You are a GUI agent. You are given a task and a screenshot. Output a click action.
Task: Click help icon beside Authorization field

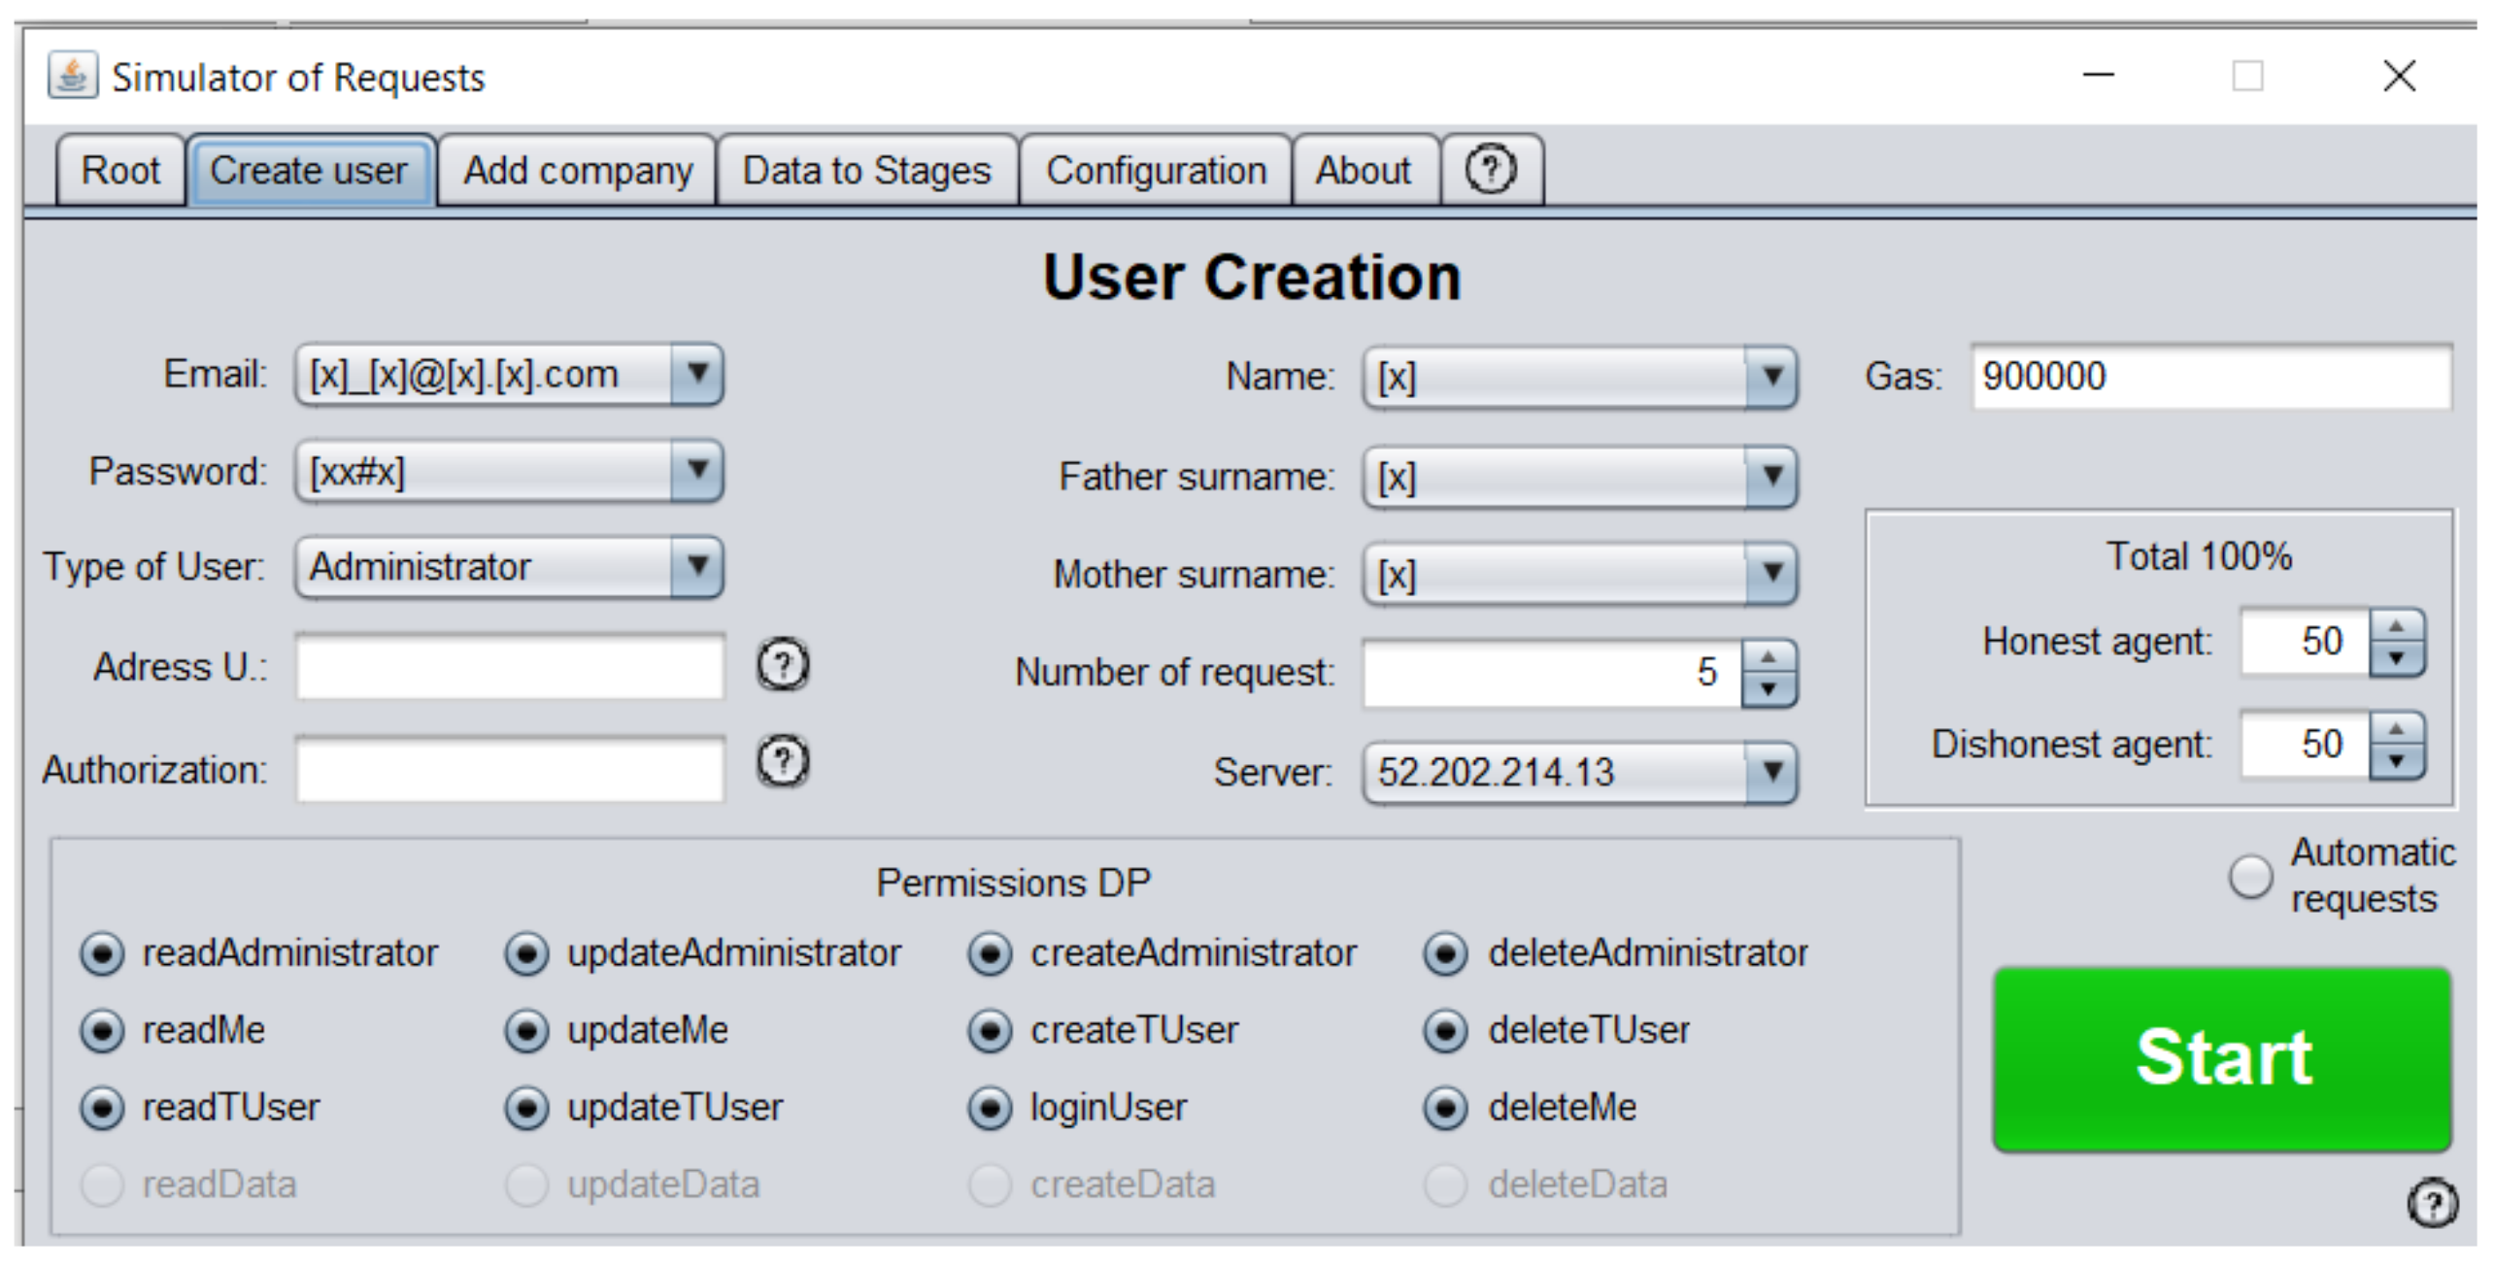782,761
